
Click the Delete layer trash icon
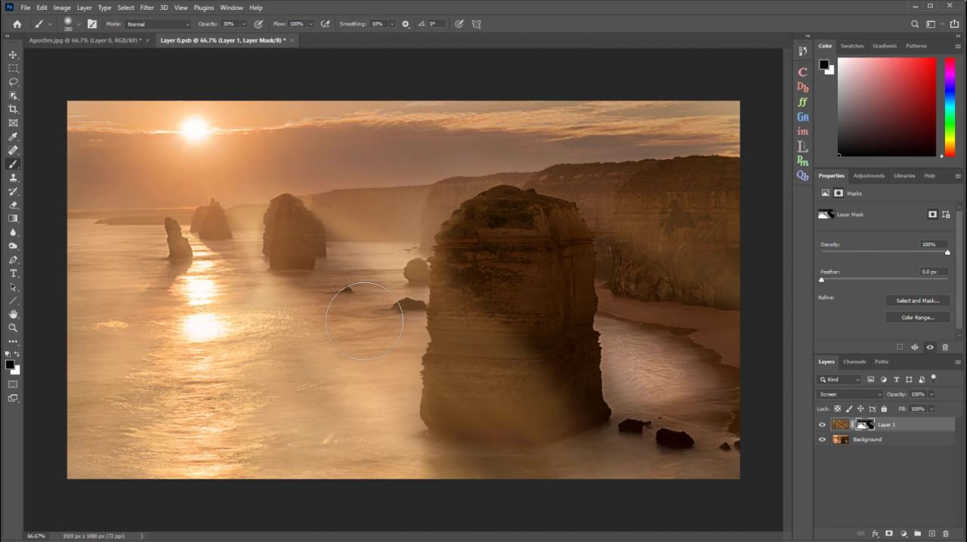point(945,534)
